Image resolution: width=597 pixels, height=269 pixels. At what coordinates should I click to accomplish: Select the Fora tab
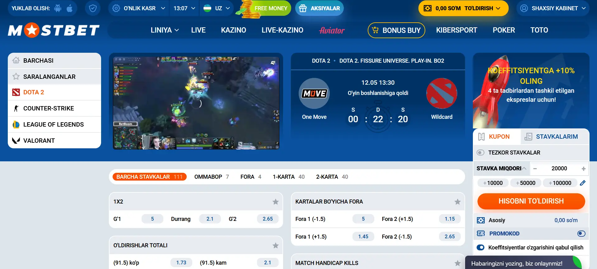coord(251,177)
